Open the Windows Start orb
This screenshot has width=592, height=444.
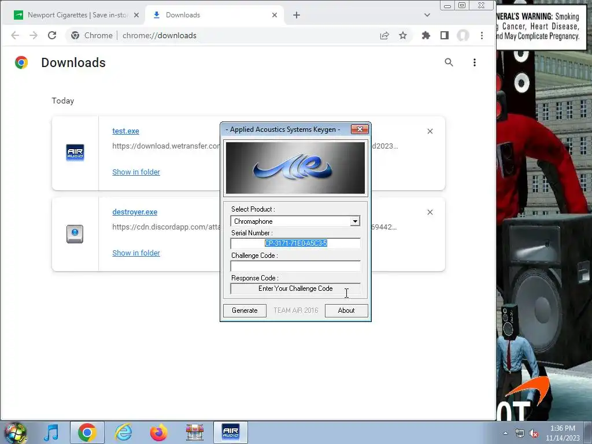click(x=15, y=432)
